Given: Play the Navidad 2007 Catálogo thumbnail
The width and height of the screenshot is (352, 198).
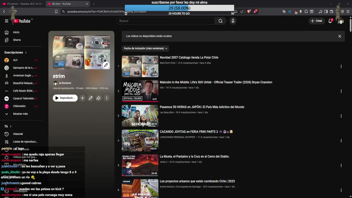Looking at the screenshot, I should coord(140,66).
